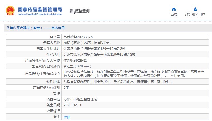Click the 产品名称/产品分类名称 label
212x121 pixels.
pos(43,60)
